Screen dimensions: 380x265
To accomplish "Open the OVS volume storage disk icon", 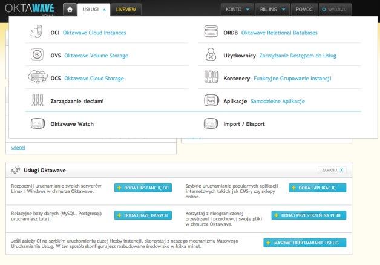I will point(37,54).
